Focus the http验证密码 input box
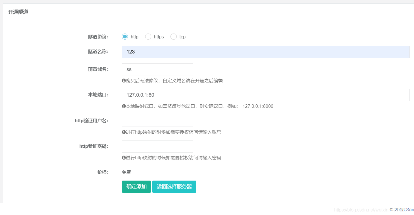Screen dimensions: 414x215 click(157, 146)
